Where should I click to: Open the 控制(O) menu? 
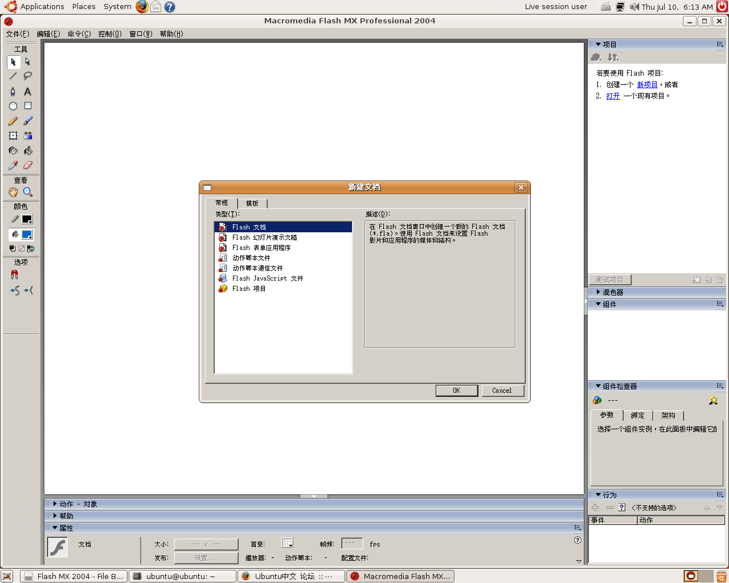tap(110, 34)
